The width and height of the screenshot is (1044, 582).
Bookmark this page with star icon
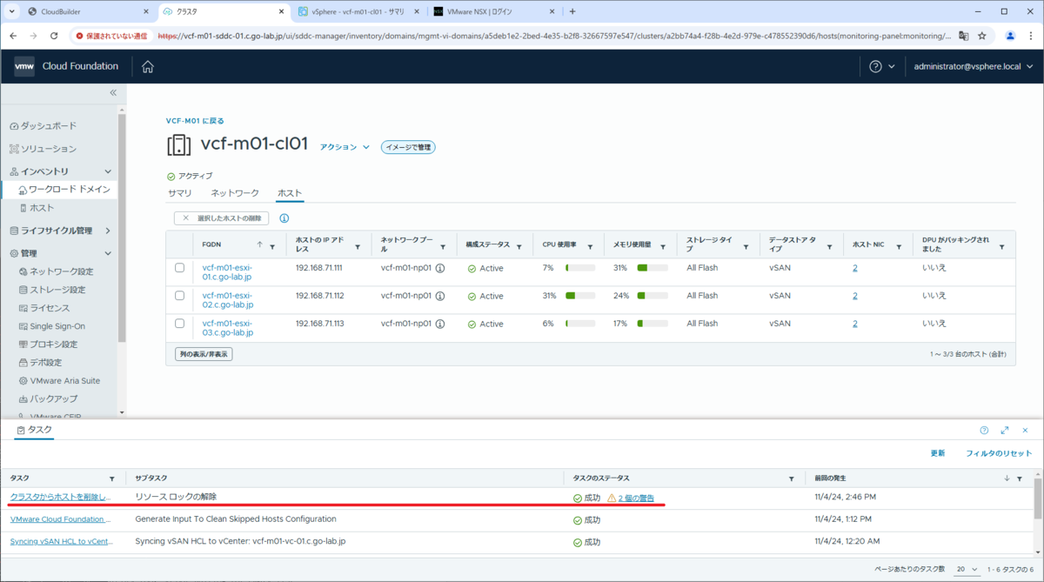click(982, 36)
